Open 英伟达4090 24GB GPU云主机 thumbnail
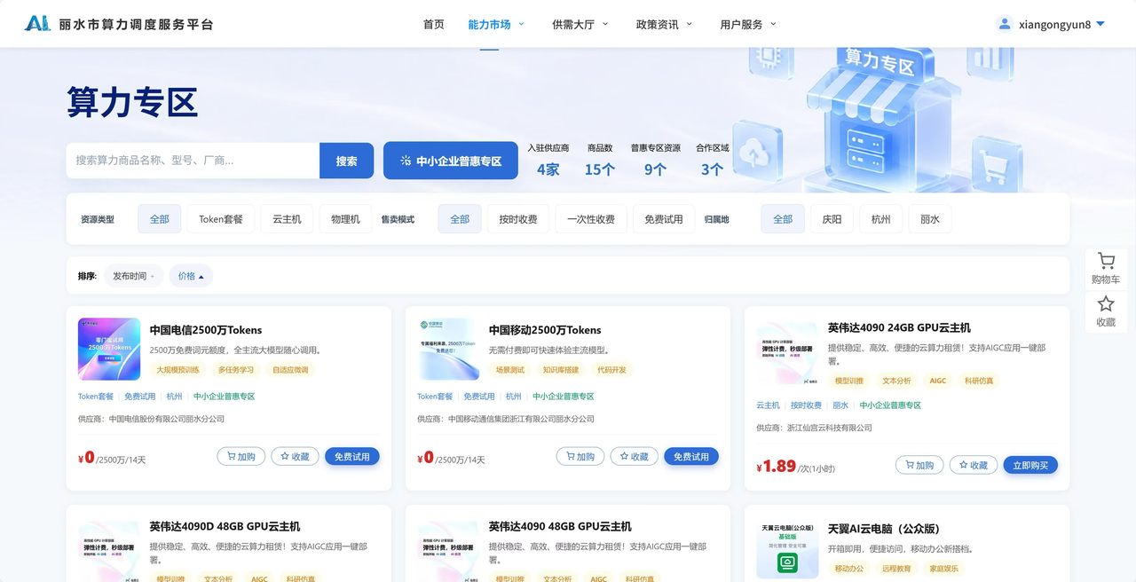Image resolution: width=1136 pixels, height=582 pixels. pos(787,353)
